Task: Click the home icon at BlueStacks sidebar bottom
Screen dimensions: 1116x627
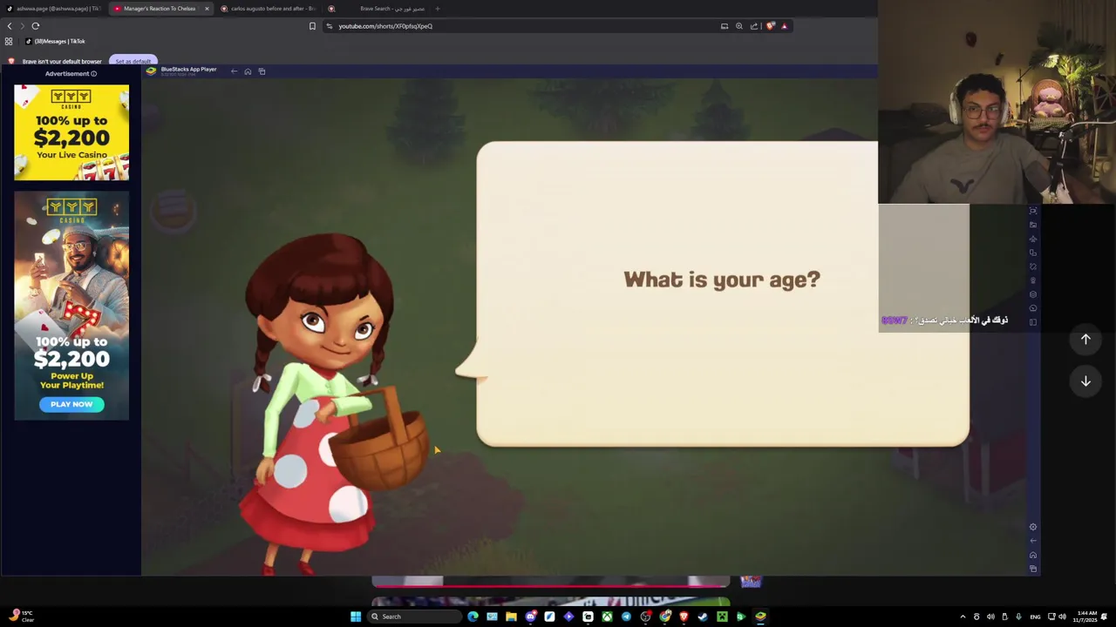Action: point(1033,555)
